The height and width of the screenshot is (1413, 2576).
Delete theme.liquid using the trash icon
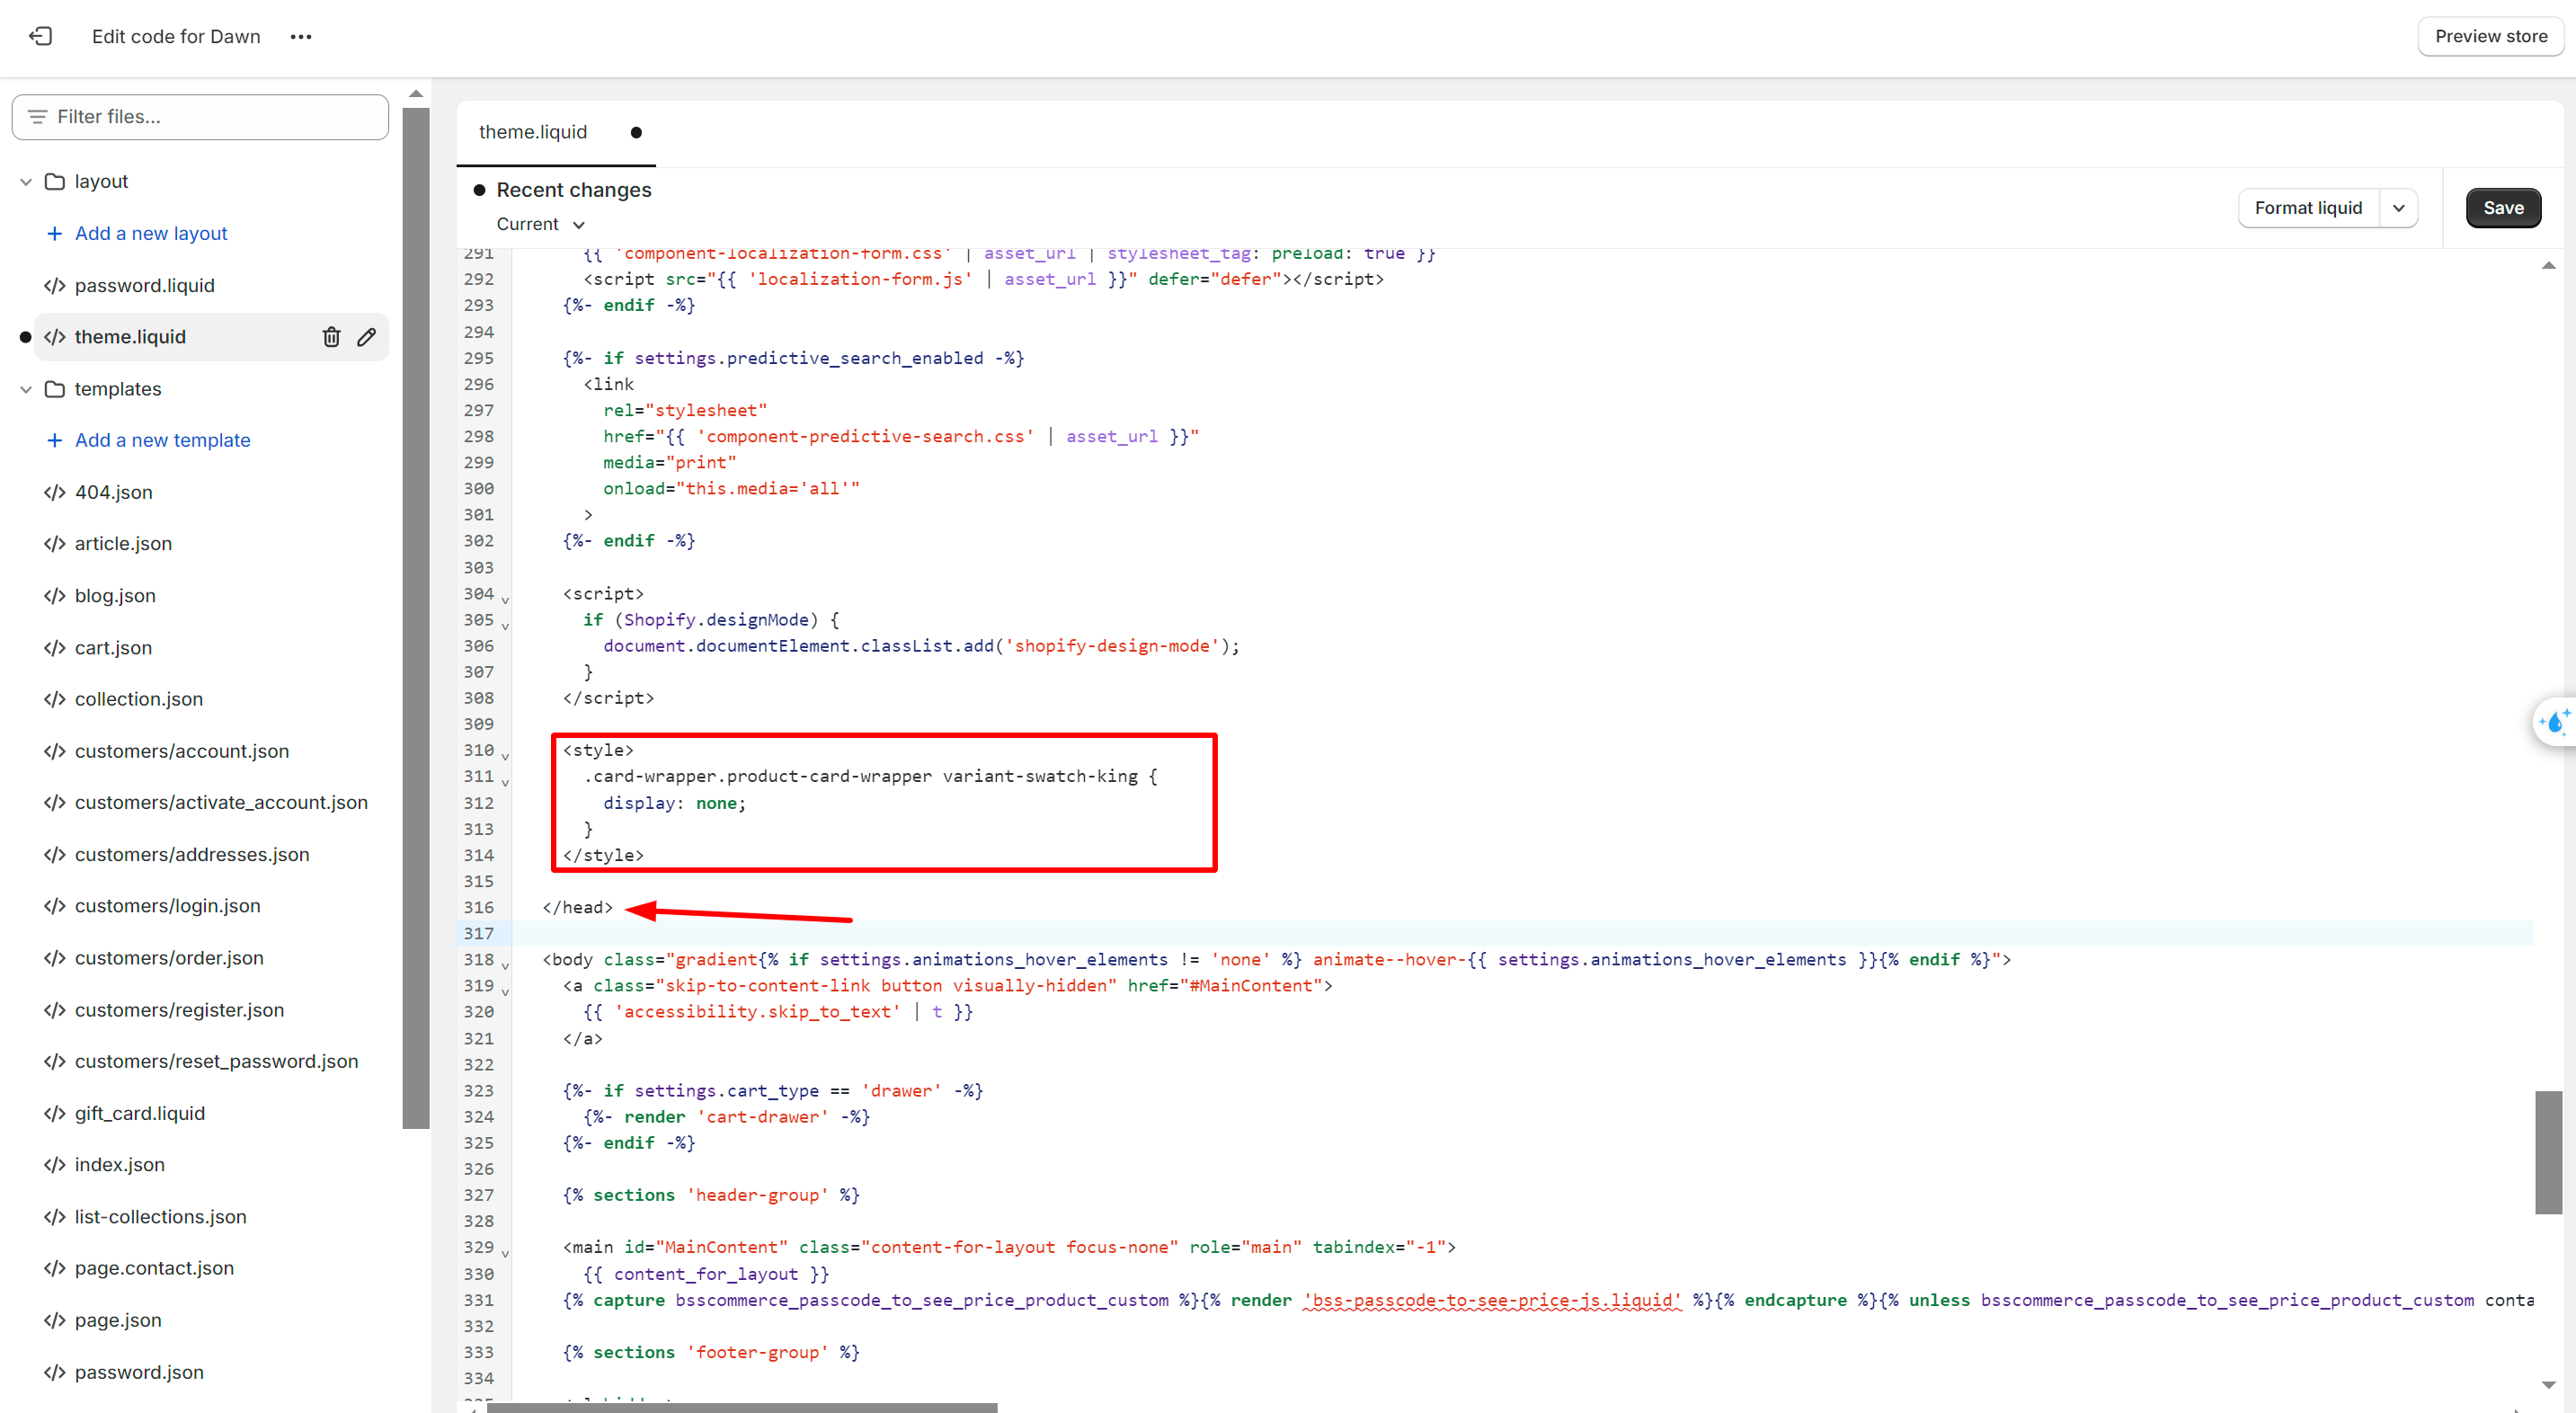pos(331,337)
